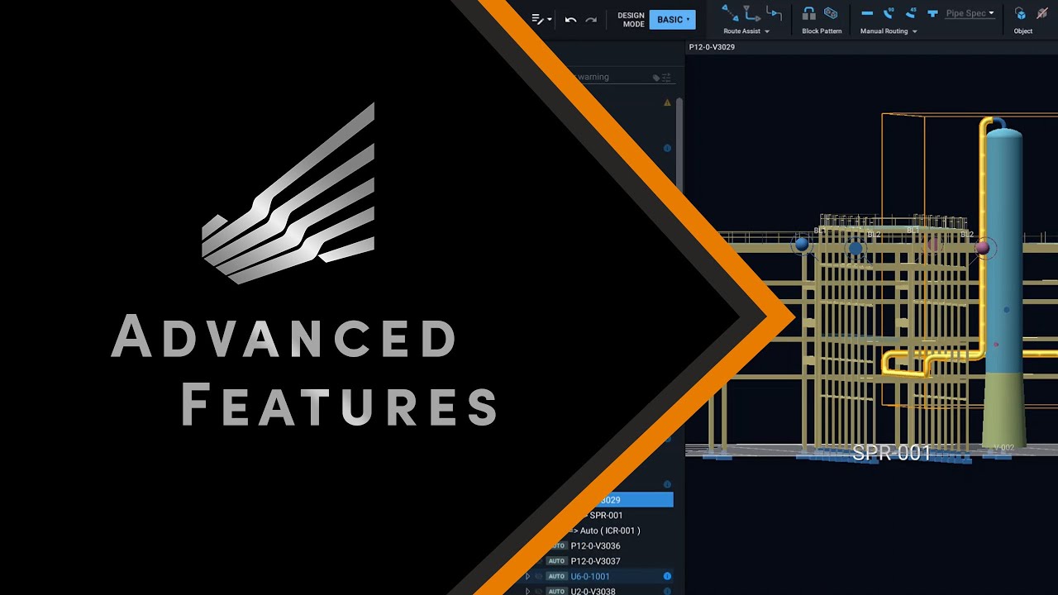Select the U6-0-1001 line

(590, 577)
